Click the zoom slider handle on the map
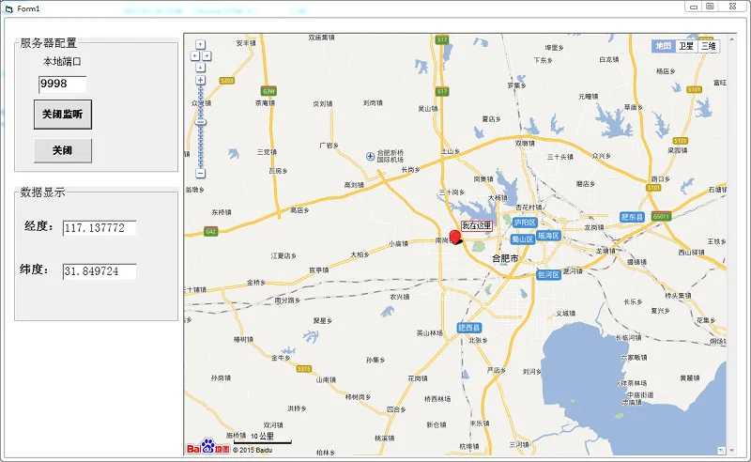The height and width of the screenshot is (462, 751). (201, 122)
